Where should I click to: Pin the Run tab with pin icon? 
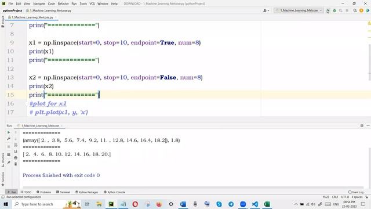click(9, 163)
